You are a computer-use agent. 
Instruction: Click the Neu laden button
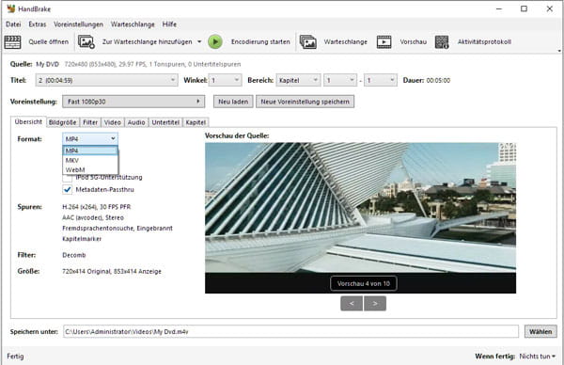click(x=233, y=102)
